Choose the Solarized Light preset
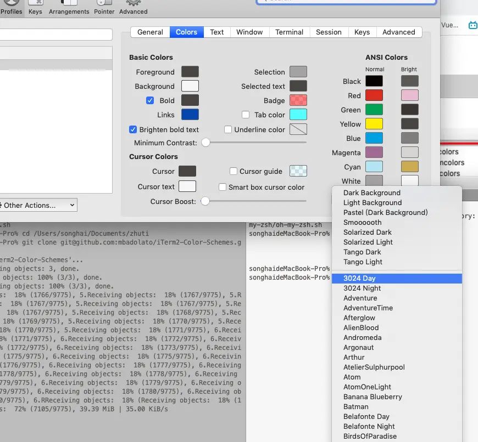This screenshot has height=442, width=478. coord(397,242)
